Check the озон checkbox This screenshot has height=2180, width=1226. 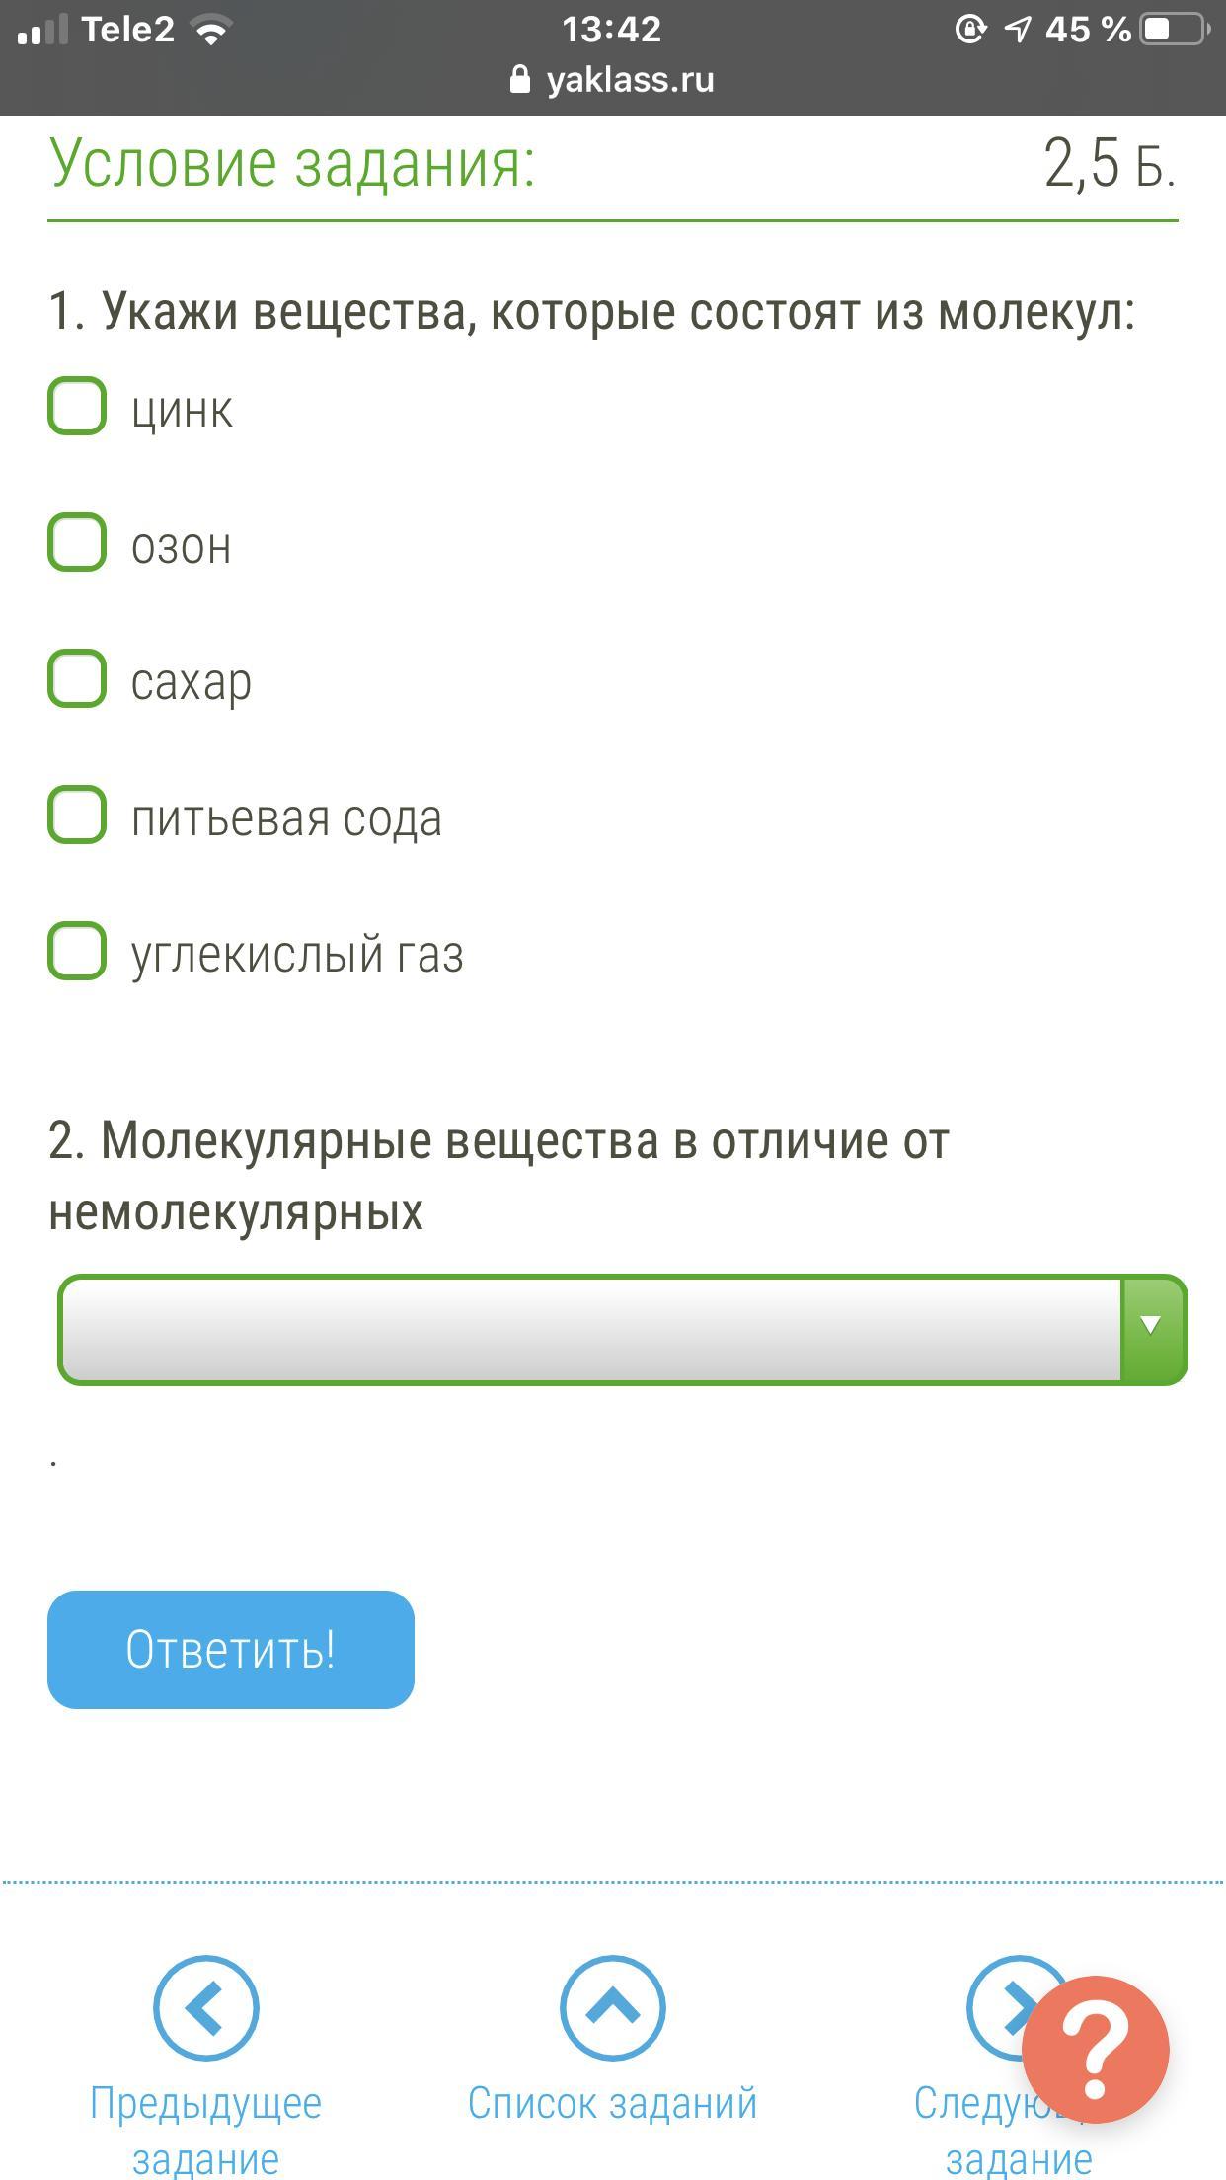tap(77, 542)
